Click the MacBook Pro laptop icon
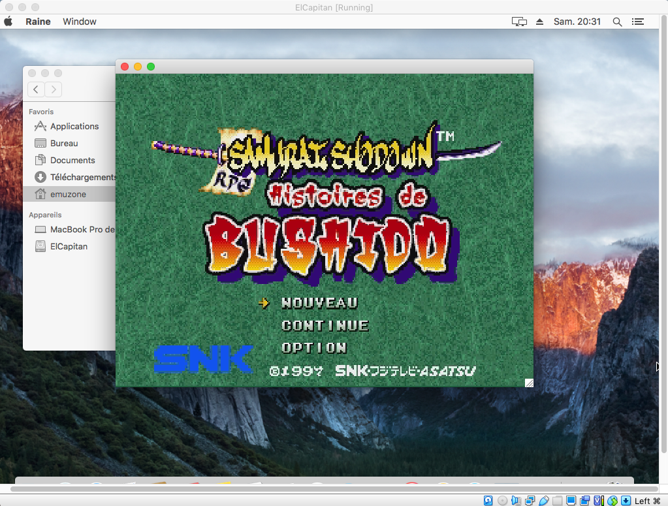668x506 pixels. tap(40, 230)
